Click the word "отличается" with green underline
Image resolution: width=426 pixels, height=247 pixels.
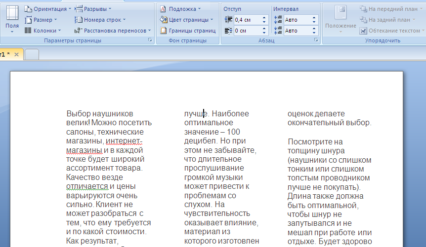point(87,186)
